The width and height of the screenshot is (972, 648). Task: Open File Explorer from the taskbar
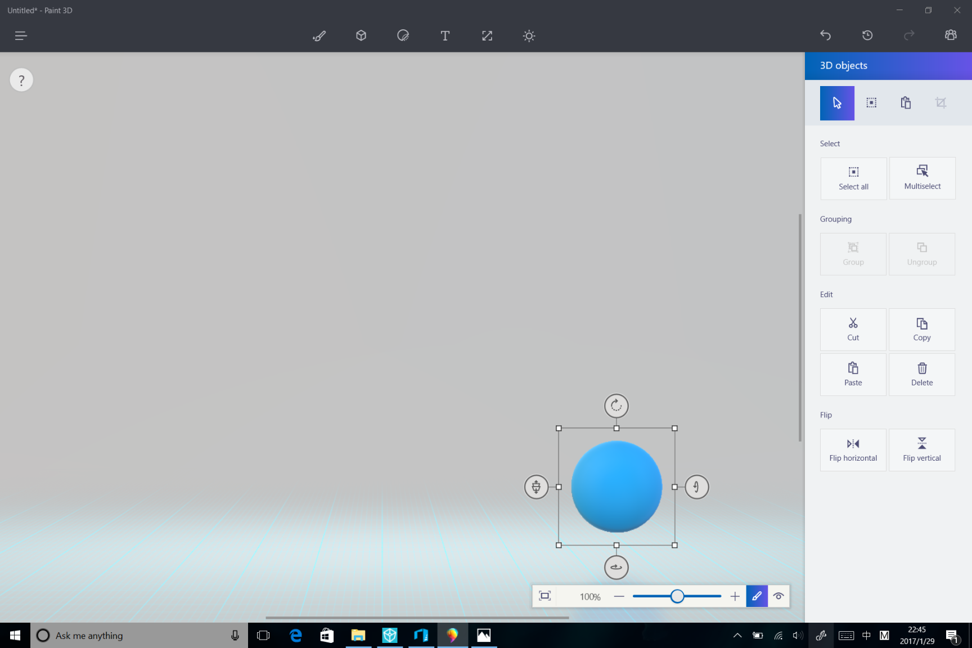click(358, 636)
